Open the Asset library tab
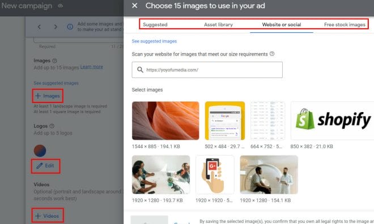Image resolution: width=374 pixels, height=224 pixels. [x=218, y=24]
